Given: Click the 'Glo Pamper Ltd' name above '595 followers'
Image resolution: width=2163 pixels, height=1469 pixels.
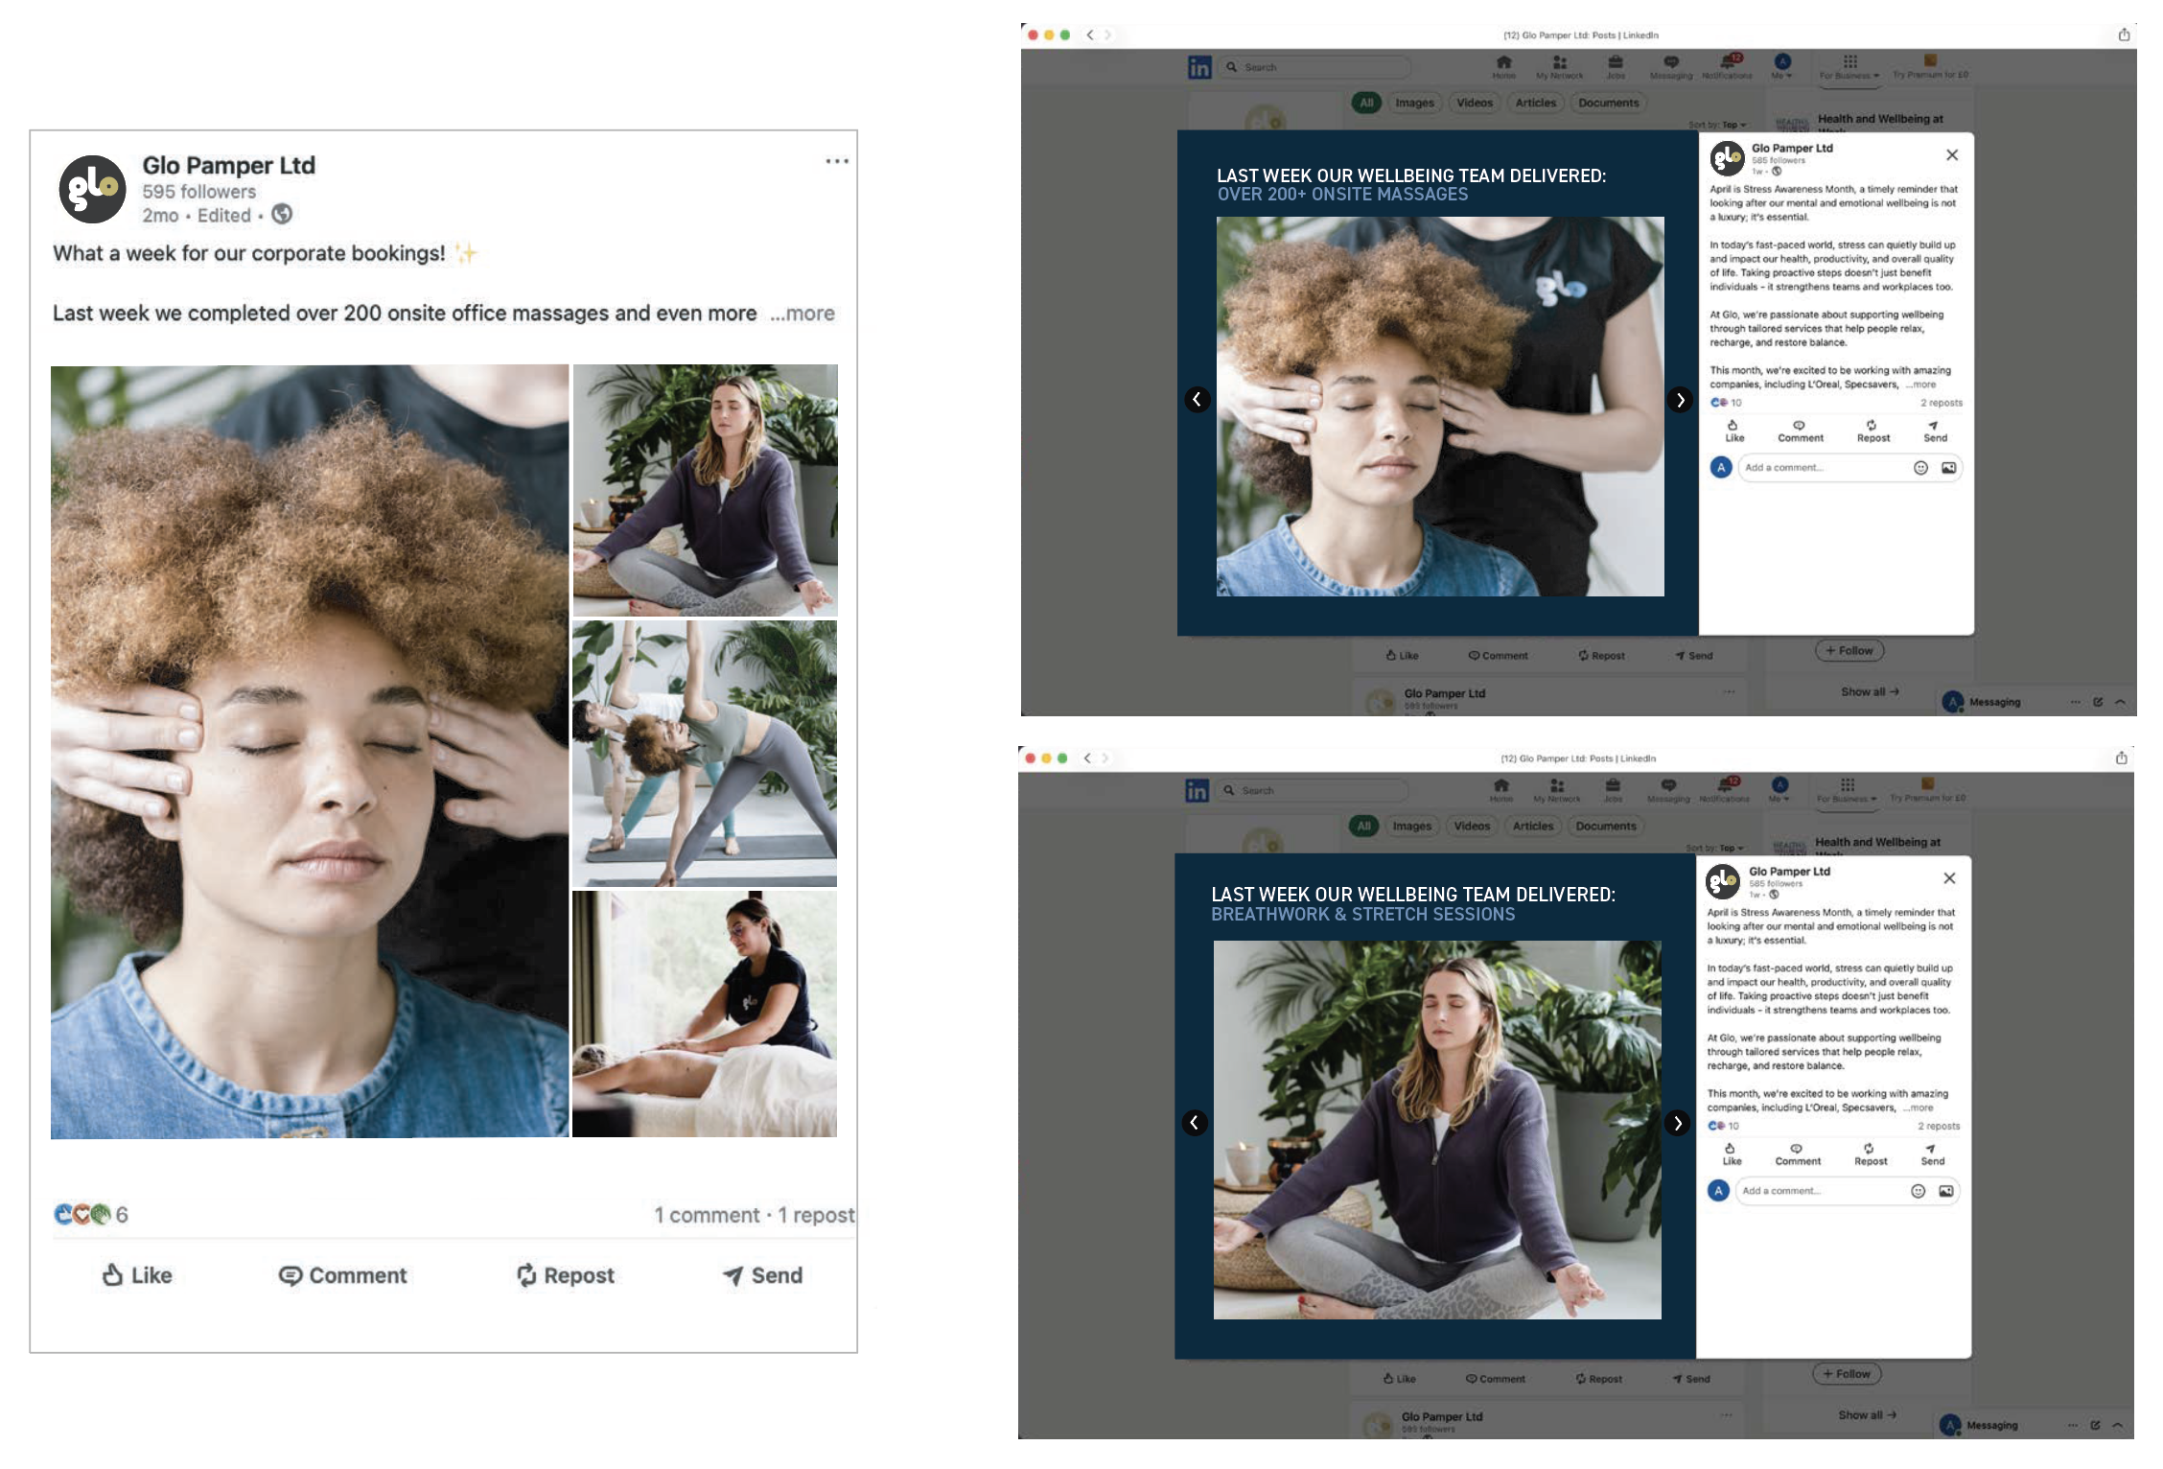Looking at the screenshot, I should point(228,165).
